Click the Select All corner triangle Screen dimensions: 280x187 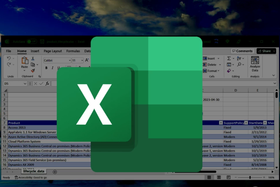point(6,90)
